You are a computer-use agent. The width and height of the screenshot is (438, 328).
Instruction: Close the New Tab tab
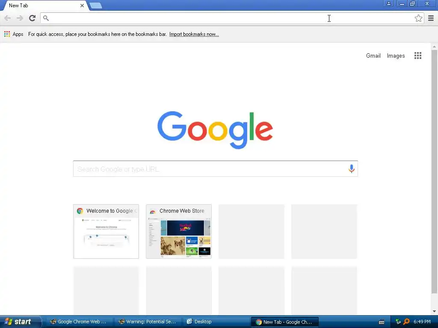(82, 5)
